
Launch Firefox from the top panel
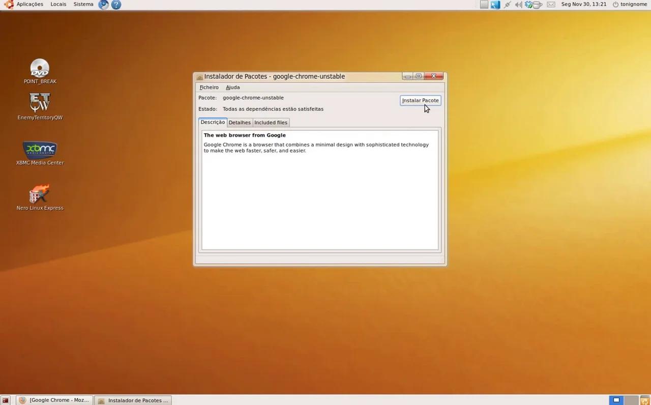click(x=103, y=5)
